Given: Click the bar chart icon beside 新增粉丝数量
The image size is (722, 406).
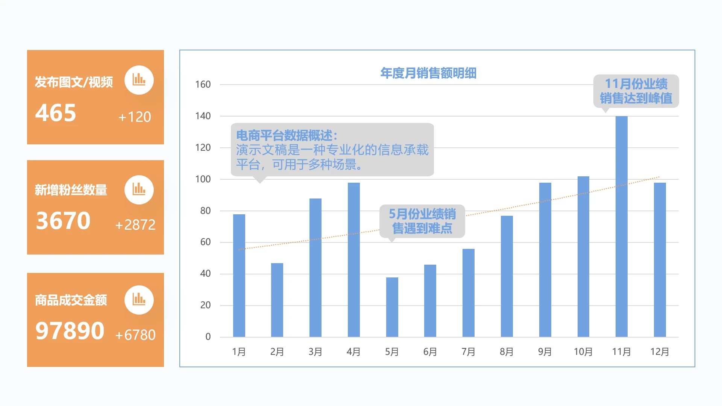Looking at the screenshot, I should (139, 190).
